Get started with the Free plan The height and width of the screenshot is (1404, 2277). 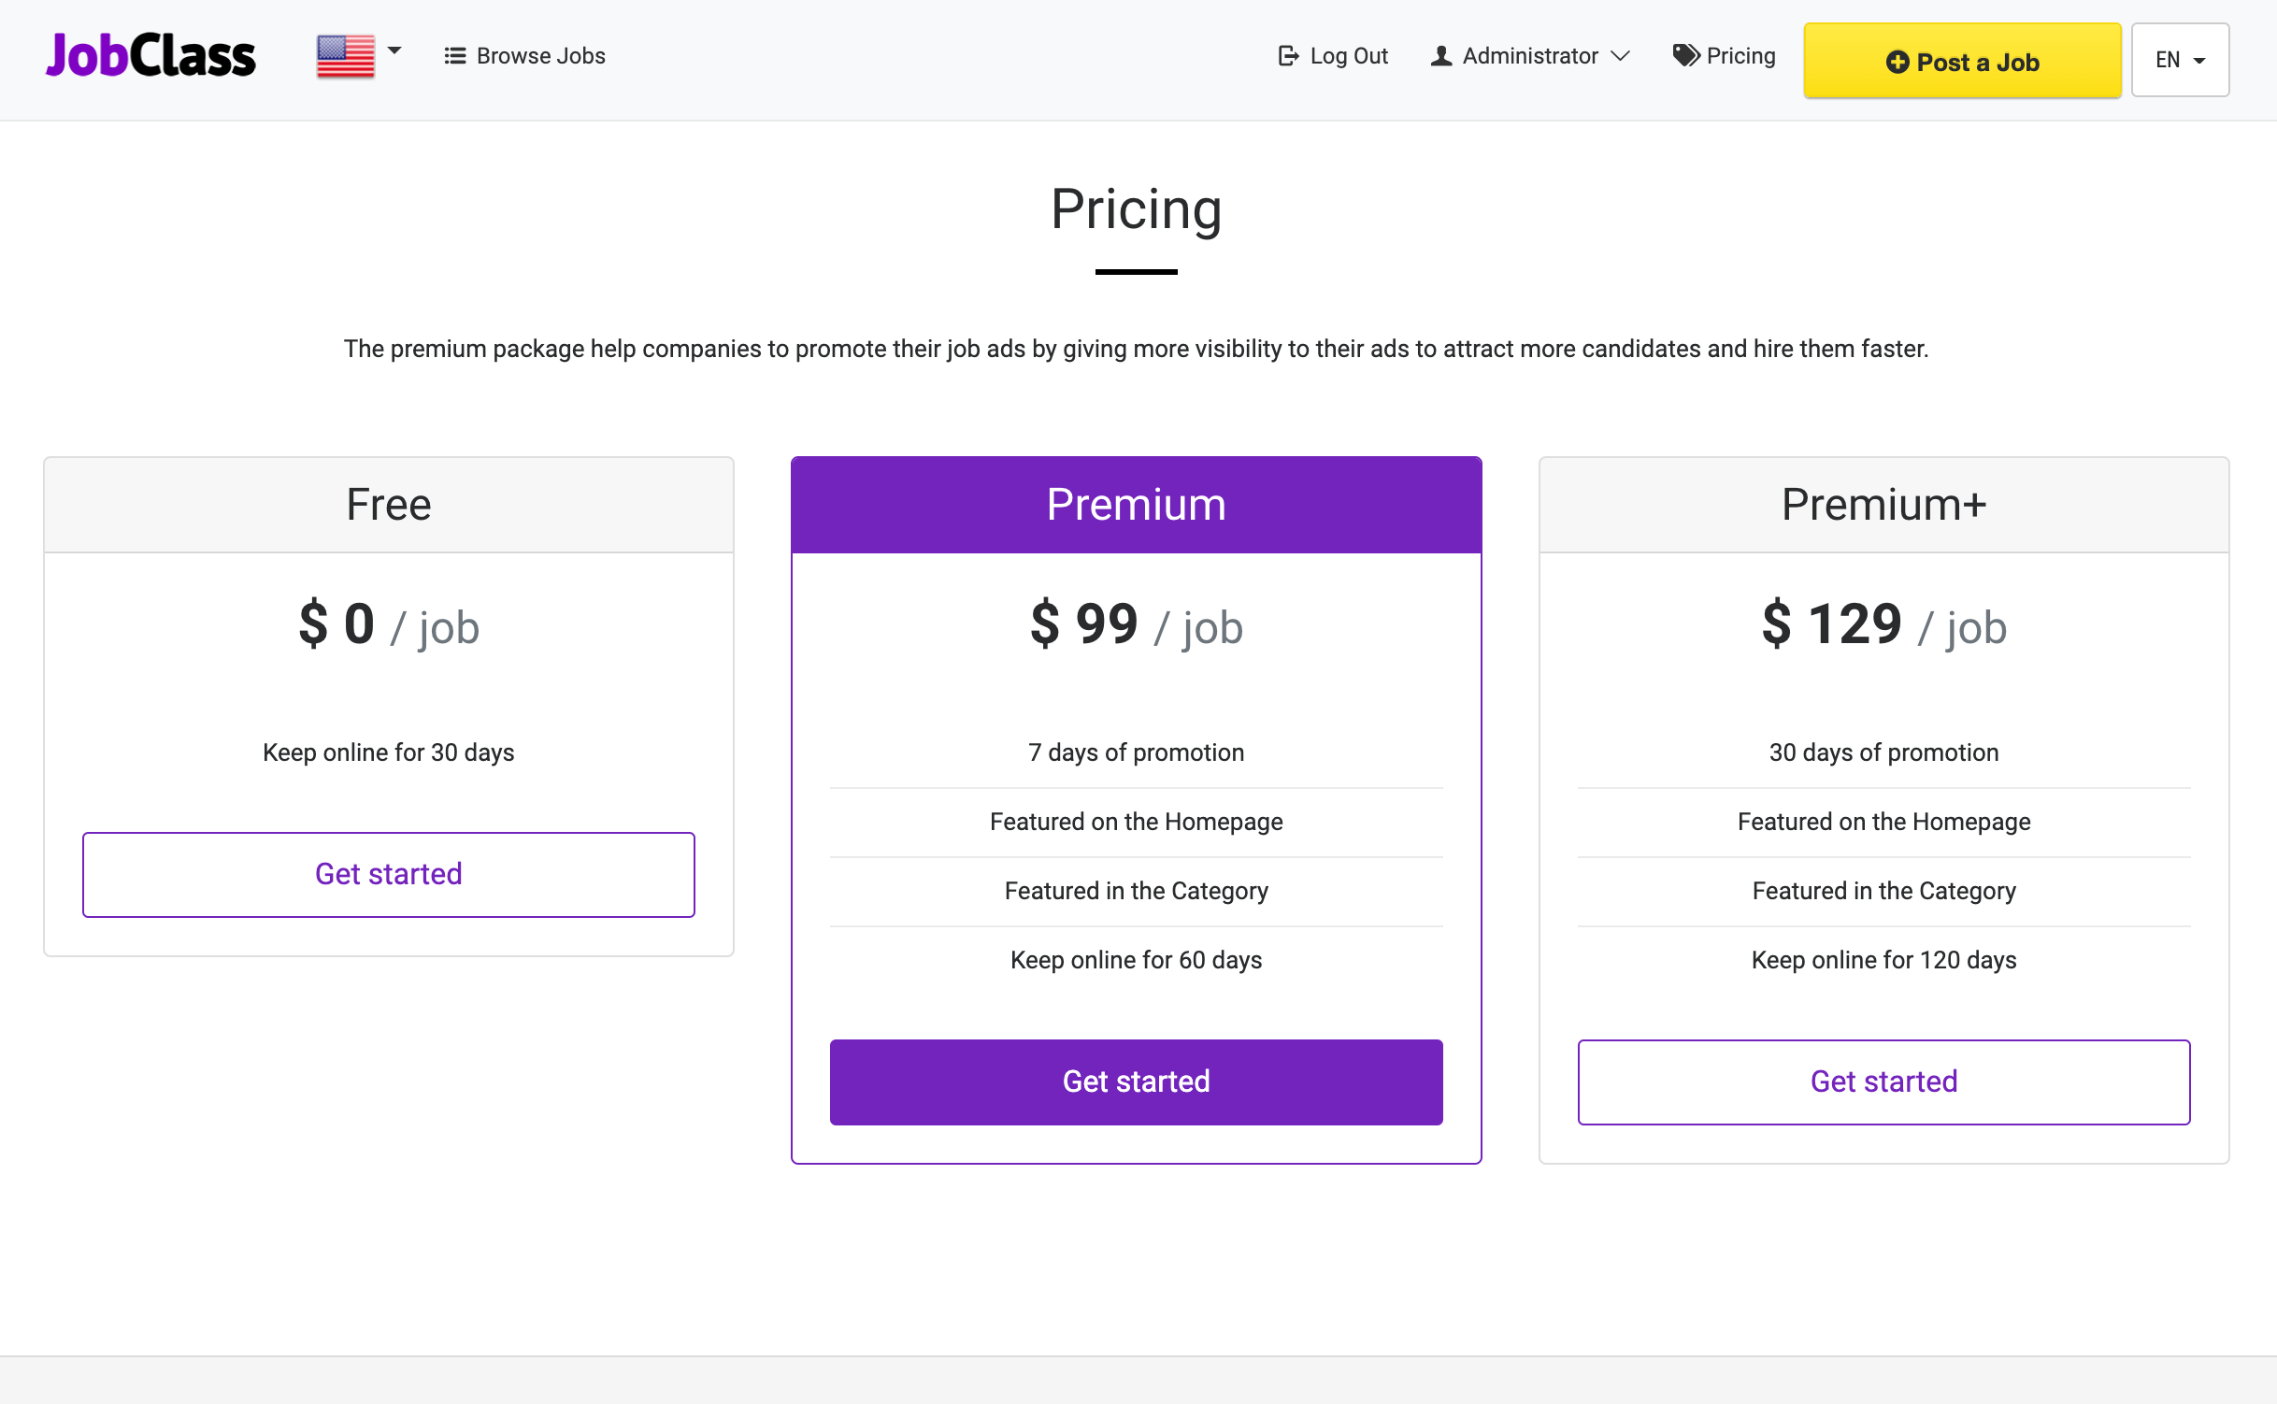coord(389,874)
